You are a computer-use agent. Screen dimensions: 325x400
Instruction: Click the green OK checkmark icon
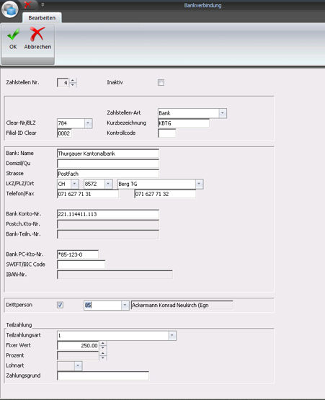tap(13, 35)
